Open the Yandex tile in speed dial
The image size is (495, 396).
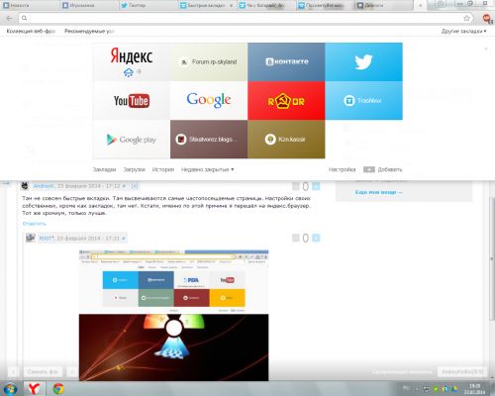tap(132, 61)
